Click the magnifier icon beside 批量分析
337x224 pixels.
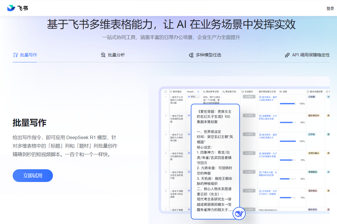coord(103,55)
